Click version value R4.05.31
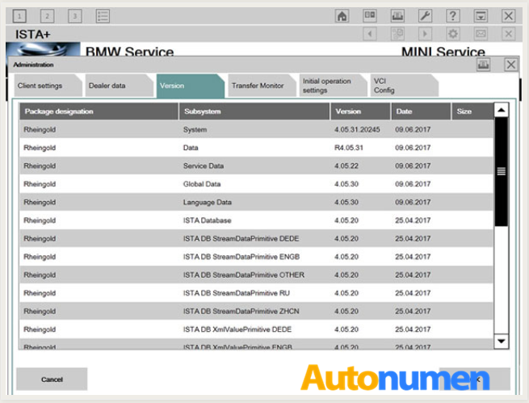529x403 pixels. [349, 148]
